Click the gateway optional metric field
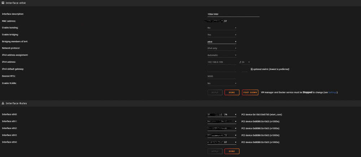This screenshot has height=157, width=361. 244,69
